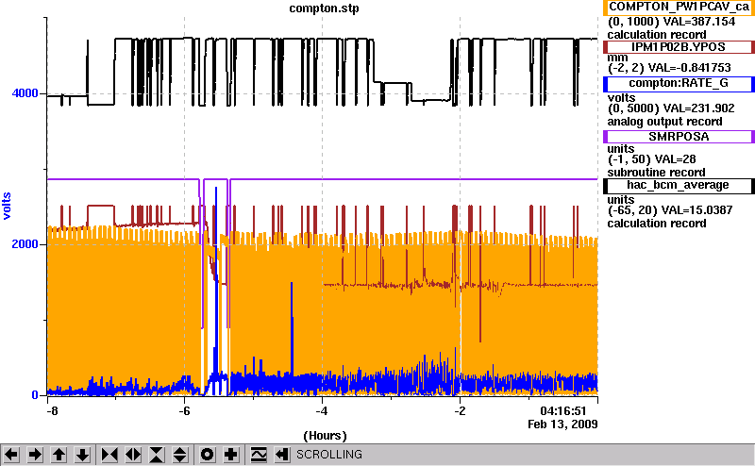Click the arrow-to-bar scroll reset icon
Image resolution: width=755 pixels, height=466 pixels.
(282, 455)
